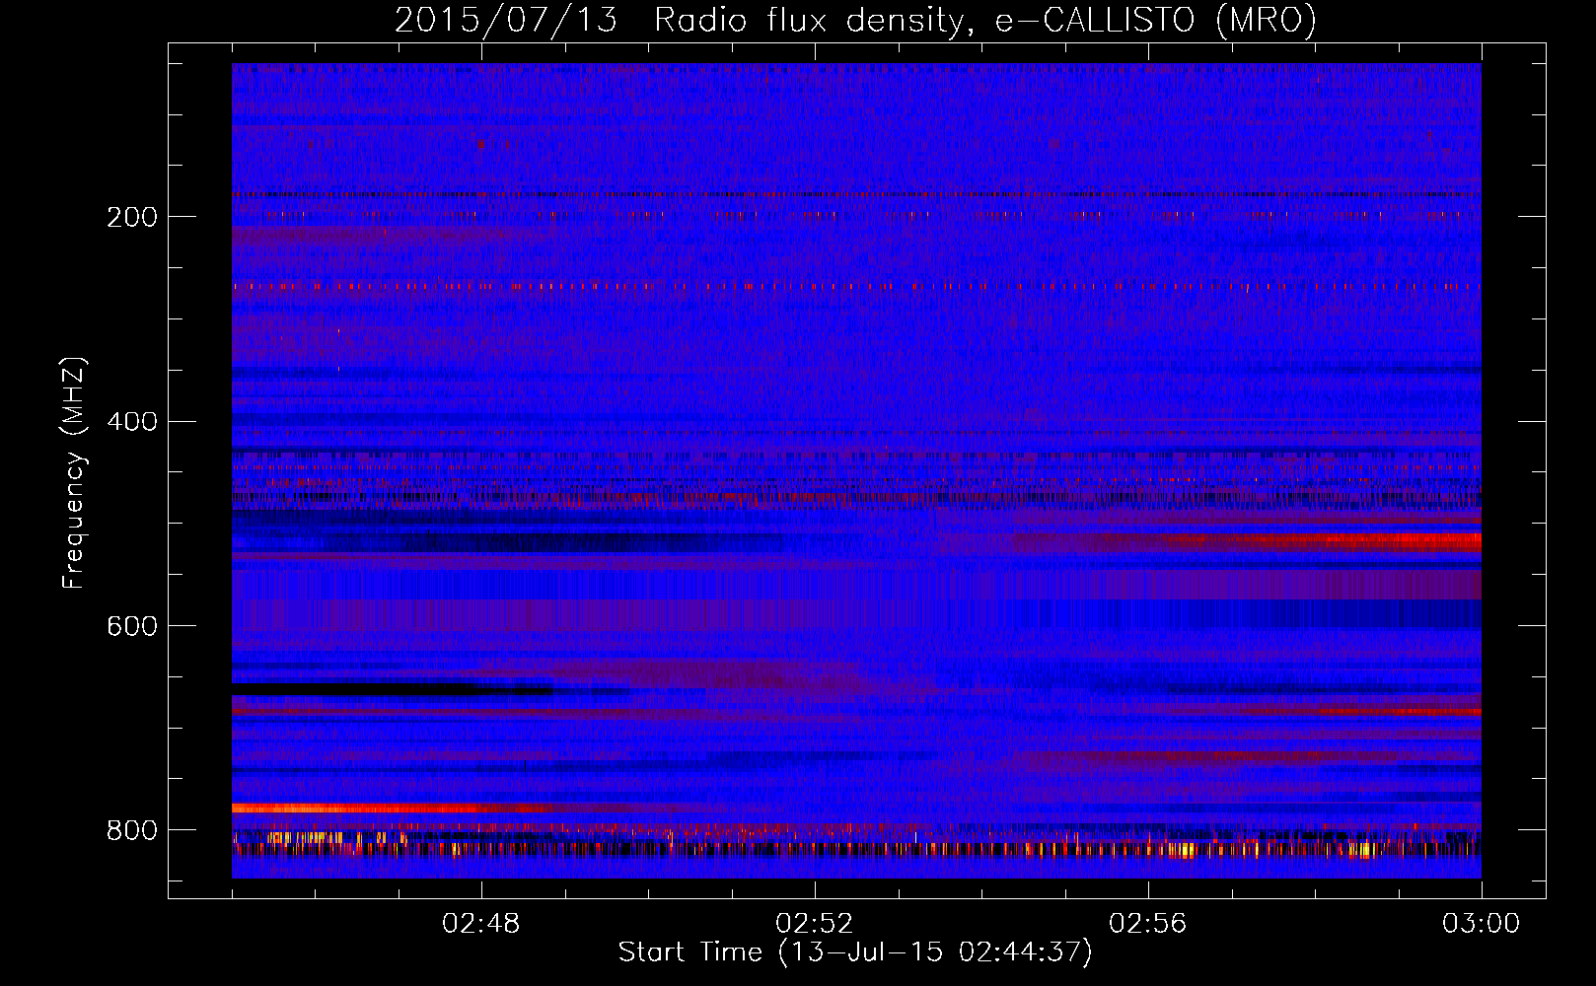Click the 600 frequency tick label
This screenshot has width=1596, height=986.
pyautogui.click(x=132, y=627)
